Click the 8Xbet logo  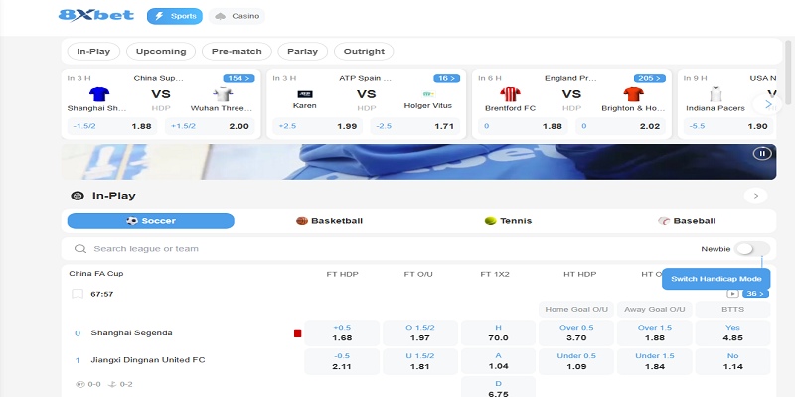pyautogui.click(x=96, y=15)
